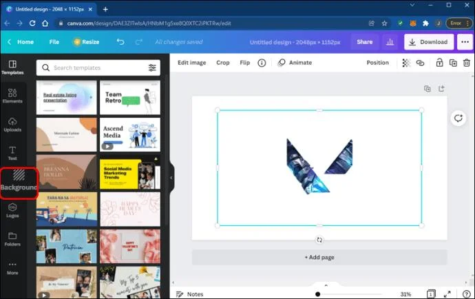
Task: Click Flip in the toolbar
Action: (245, 63)
